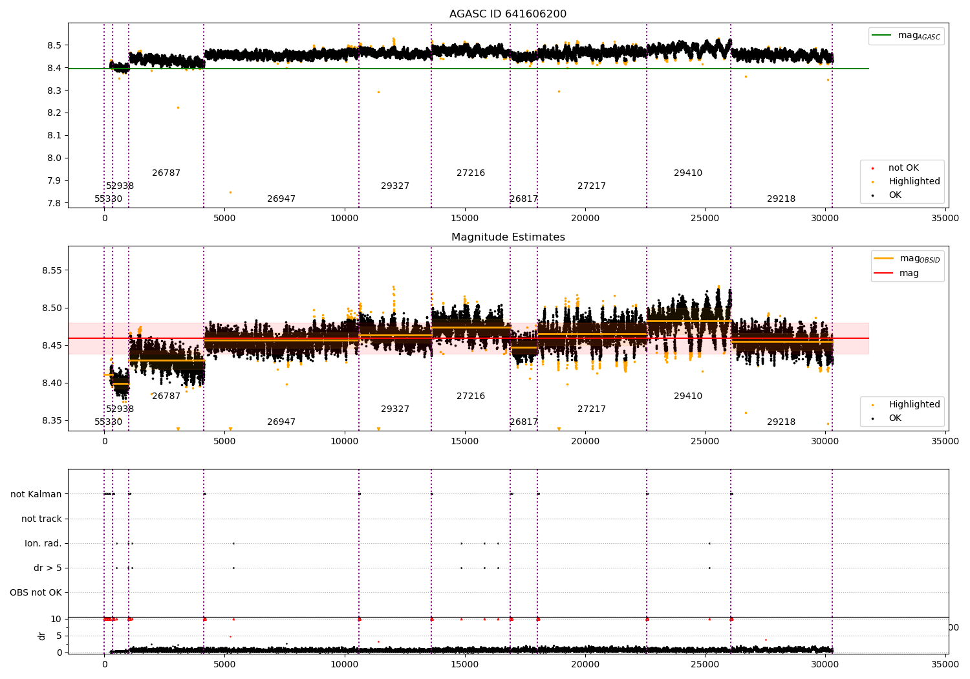Click OBSID label 29218 in Magnitude Estimates plot
970x679 pixels.
click(781, 422)
